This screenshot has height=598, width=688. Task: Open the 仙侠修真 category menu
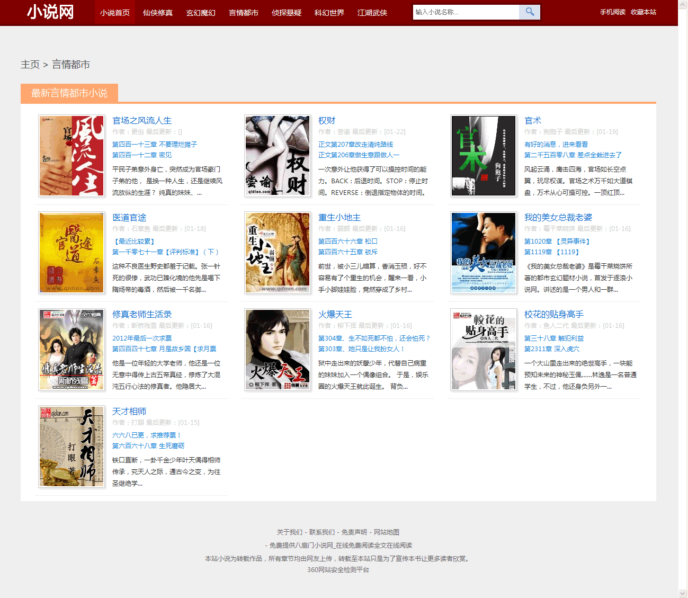[x=158, y=13]
